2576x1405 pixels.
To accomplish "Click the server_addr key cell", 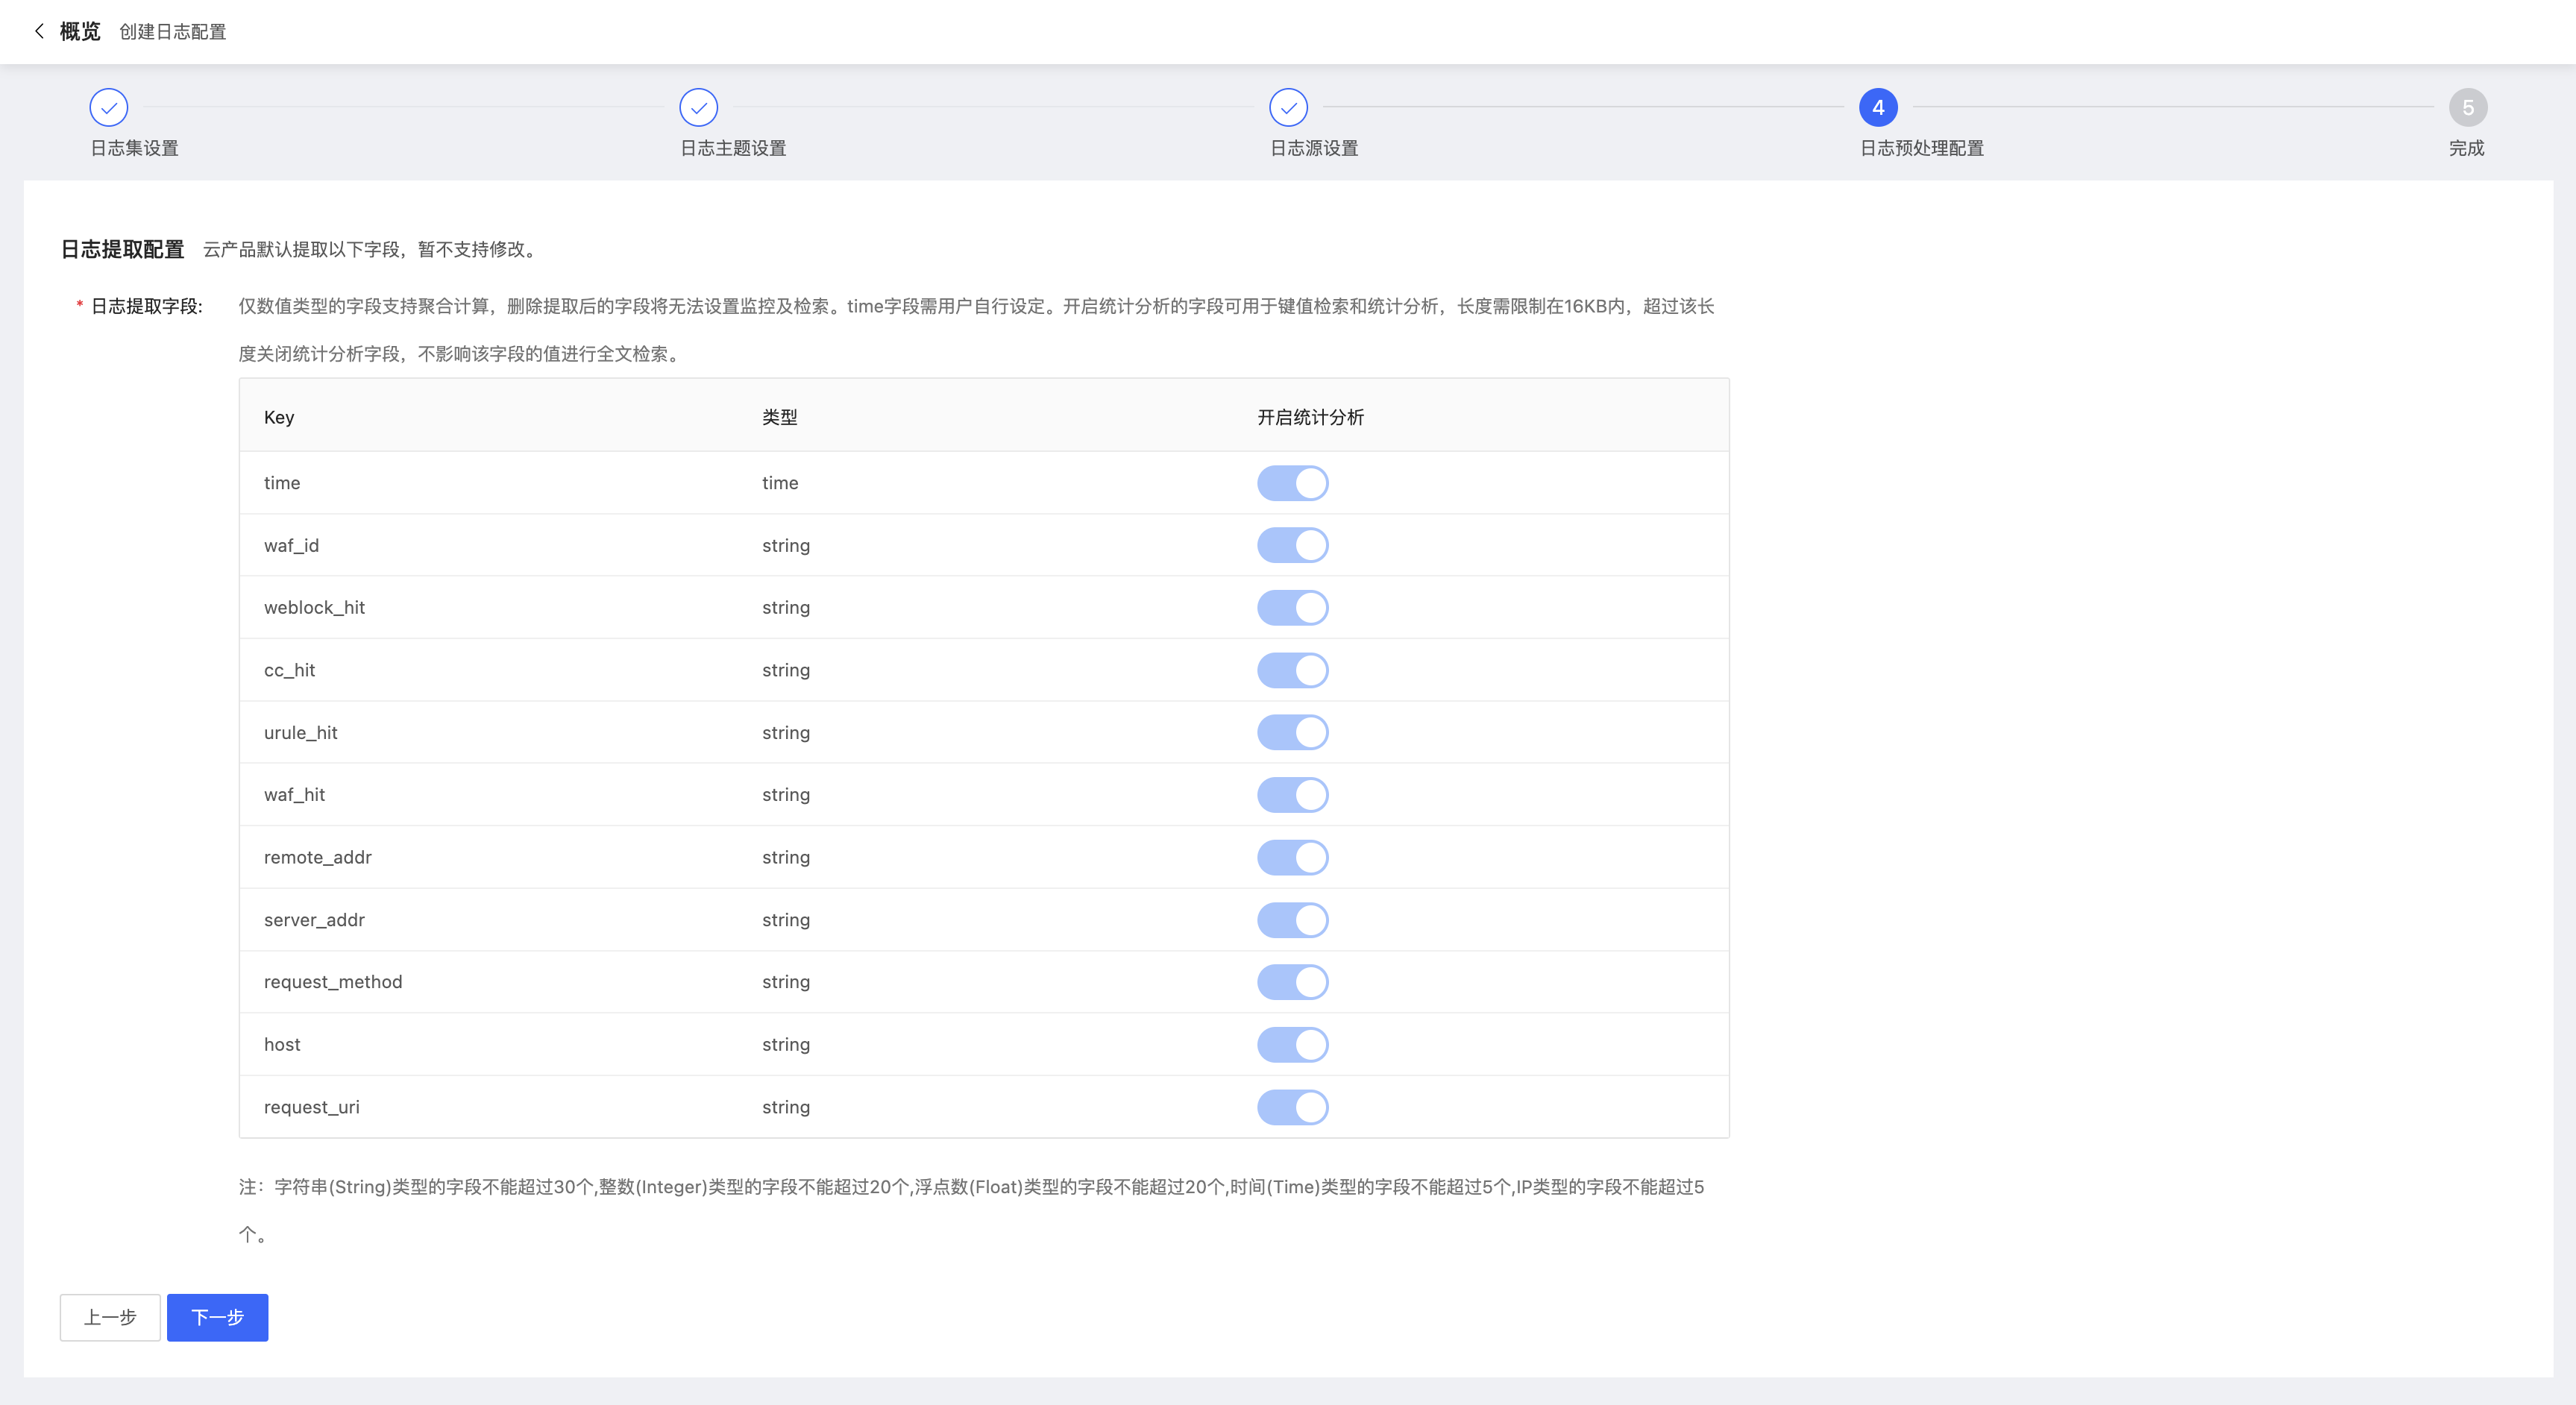I will (x=314, y=920).
